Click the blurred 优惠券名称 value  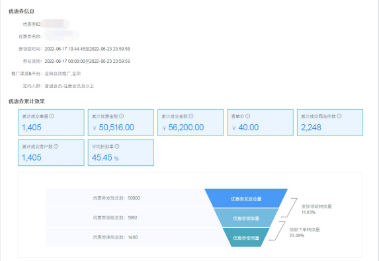(x=62, y=36)
